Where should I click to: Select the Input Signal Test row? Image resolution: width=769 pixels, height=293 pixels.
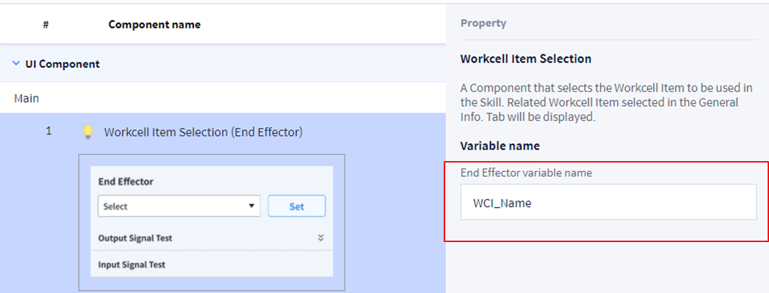click(x=131, y=264)
